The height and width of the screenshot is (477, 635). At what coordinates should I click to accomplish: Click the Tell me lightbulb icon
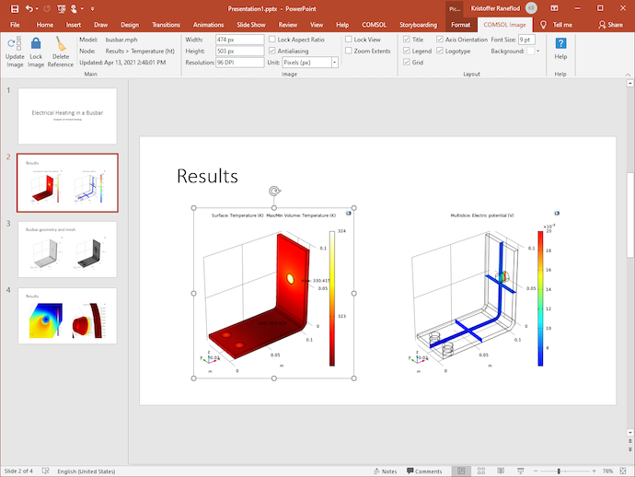(x=544, y=25)
